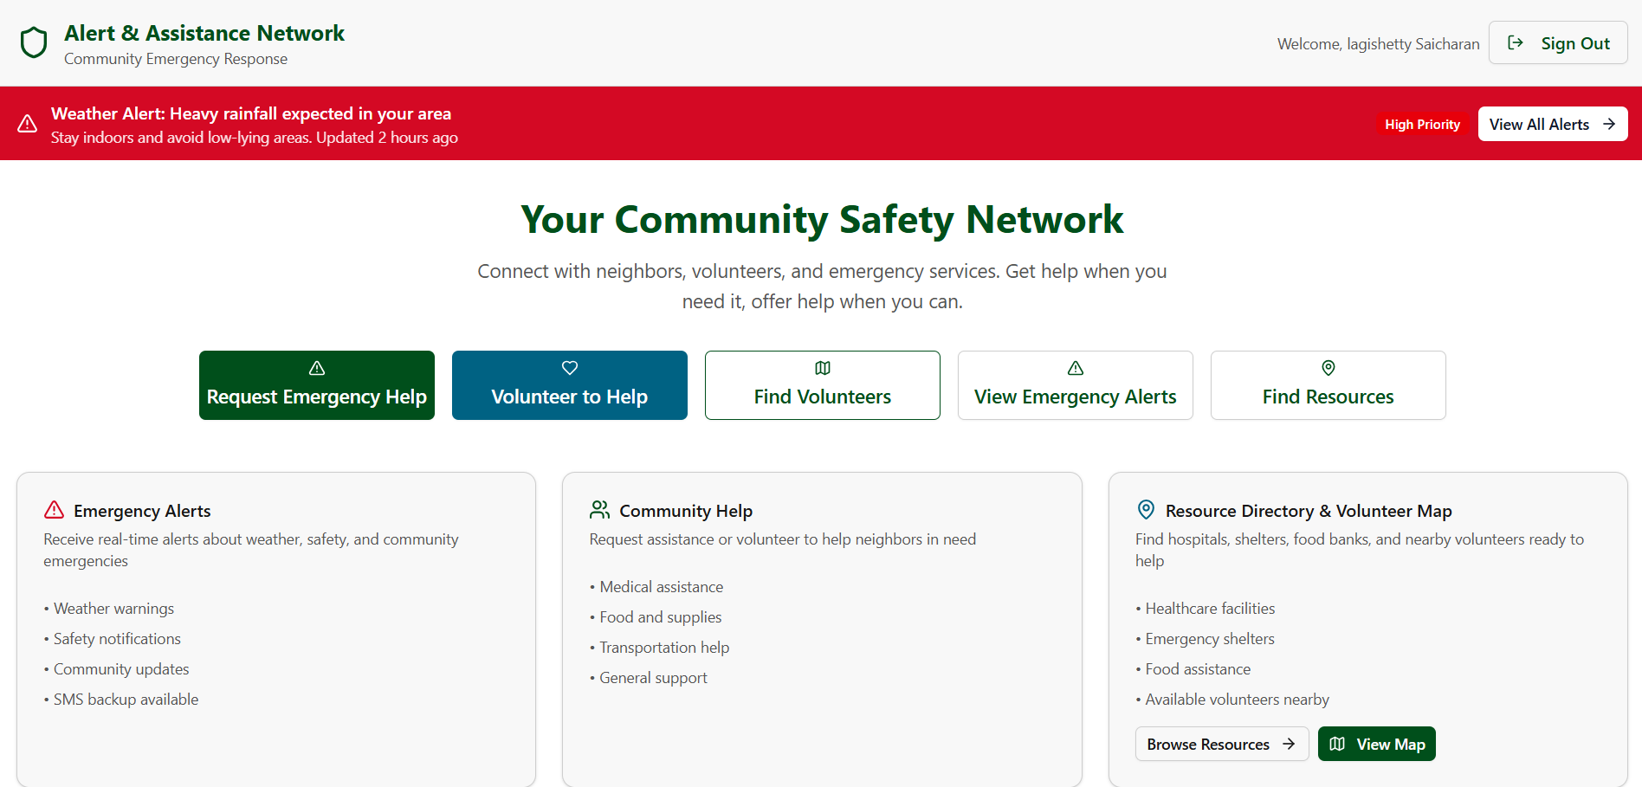
Task: Click 'Connect with neighbors, volunteers' tagline
Action: (822, 287)
